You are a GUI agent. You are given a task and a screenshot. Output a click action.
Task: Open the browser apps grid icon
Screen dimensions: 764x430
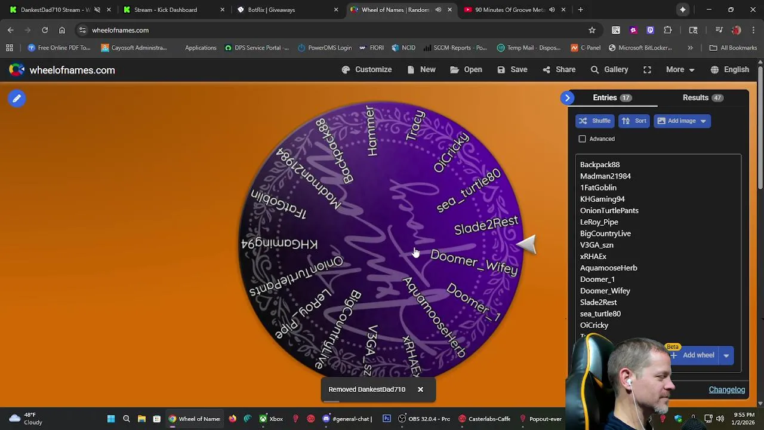(10, 48)
